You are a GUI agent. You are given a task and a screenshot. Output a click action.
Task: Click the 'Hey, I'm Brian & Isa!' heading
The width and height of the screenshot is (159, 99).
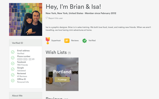73,7
